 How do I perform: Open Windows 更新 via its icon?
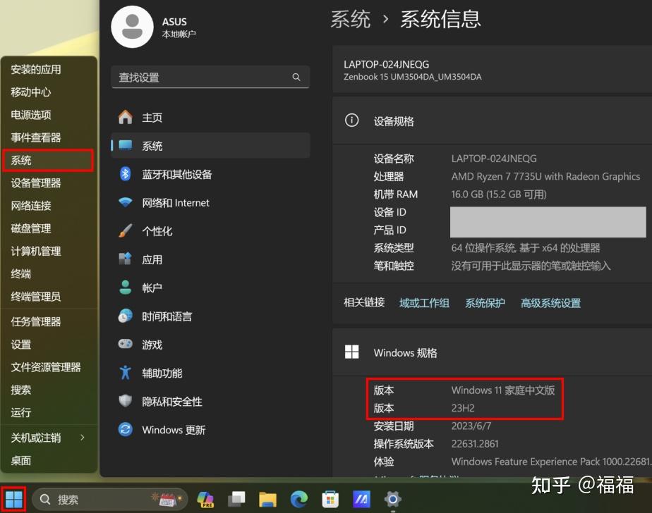pyautogui.click(x=126, y=430)
